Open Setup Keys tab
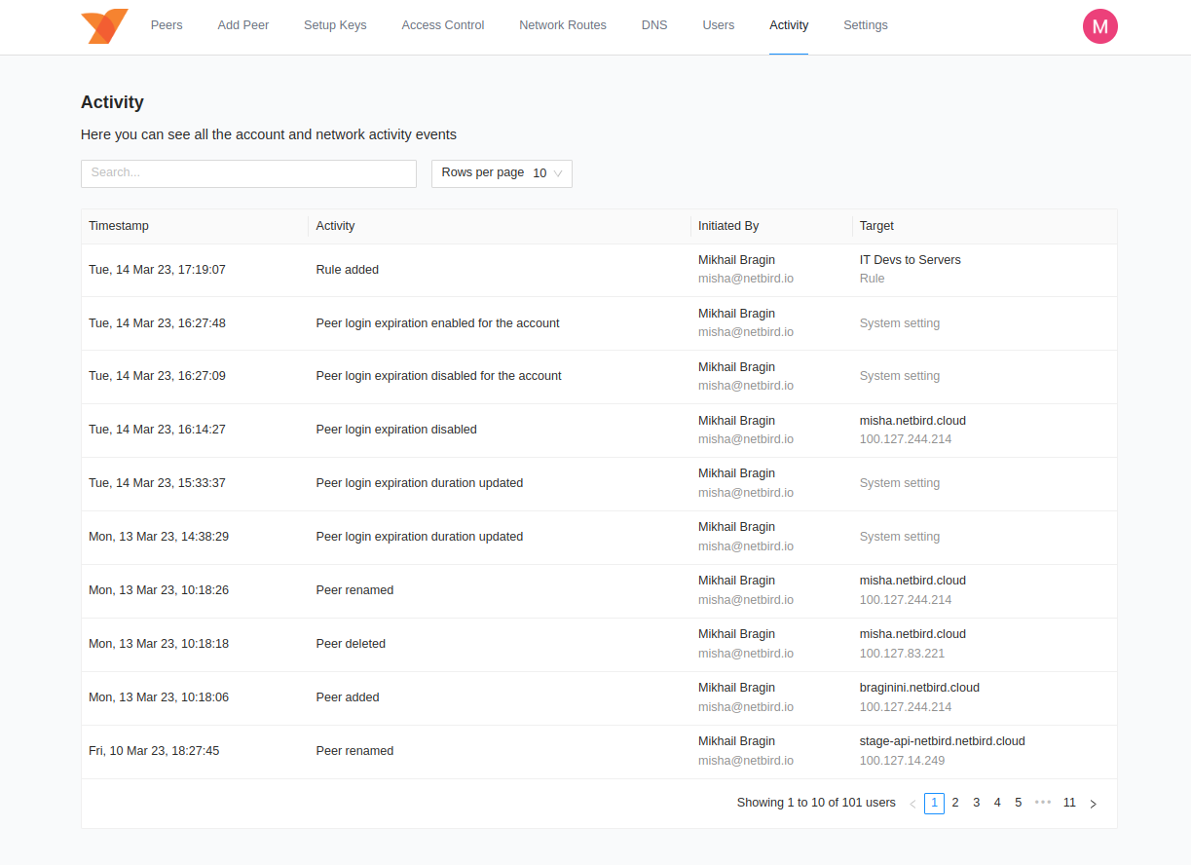 335,25
